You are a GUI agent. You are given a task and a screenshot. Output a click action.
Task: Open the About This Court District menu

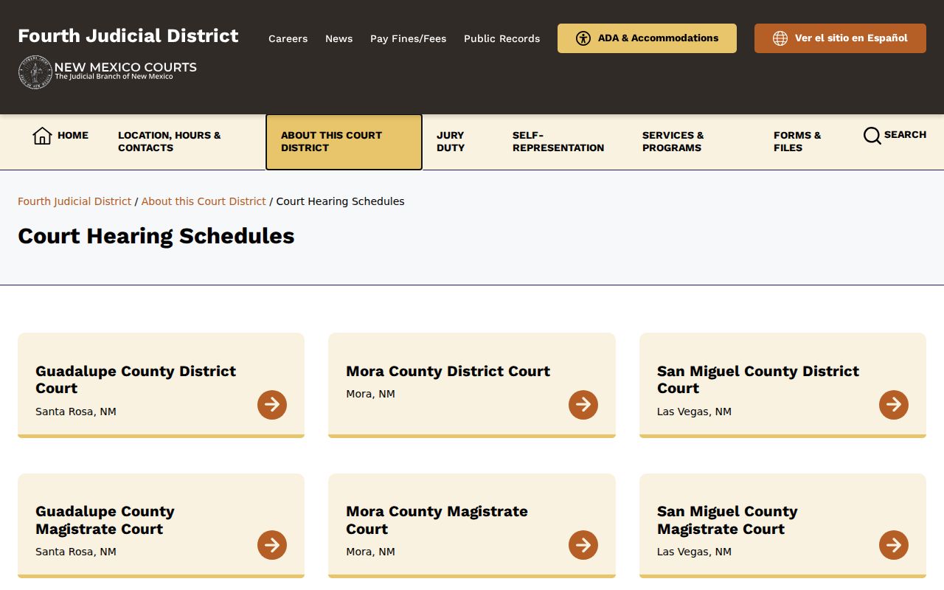(x=344, y=142)
